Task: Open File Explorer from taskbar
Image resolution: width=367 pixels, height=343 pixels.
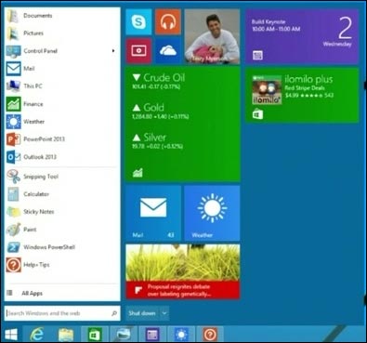Action: [x=66, y=335]
